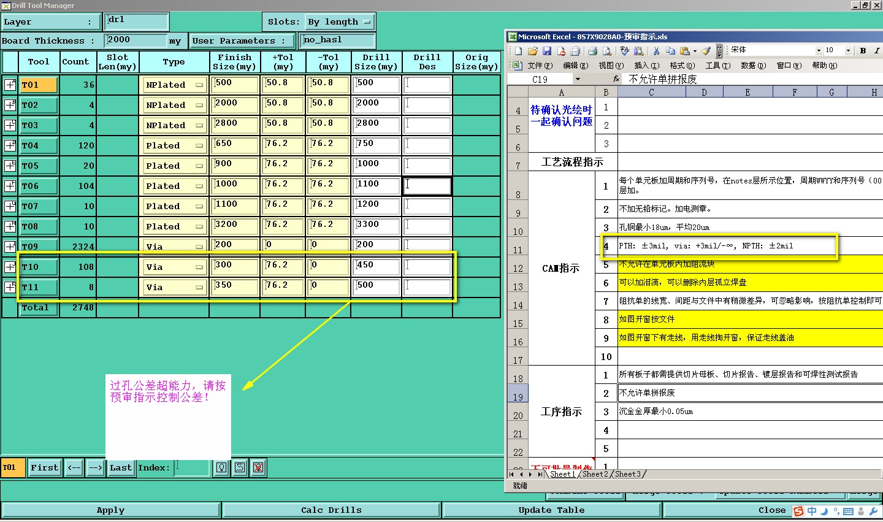Screen dimensions: 883x522
Task: Click the Apply button
Action: pos(110,510)
